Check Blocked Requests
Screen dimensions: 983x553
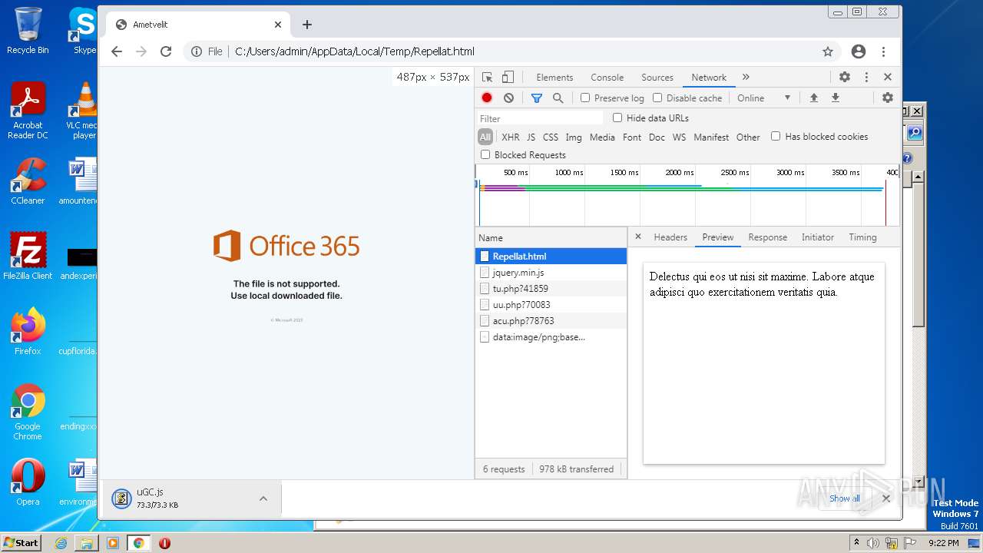click(485, 154)
